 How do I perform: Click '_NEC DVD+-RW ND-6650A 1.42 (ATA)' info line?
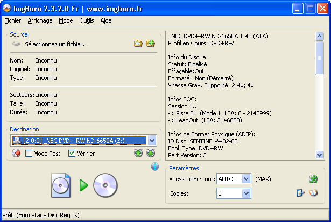point(219,36)
